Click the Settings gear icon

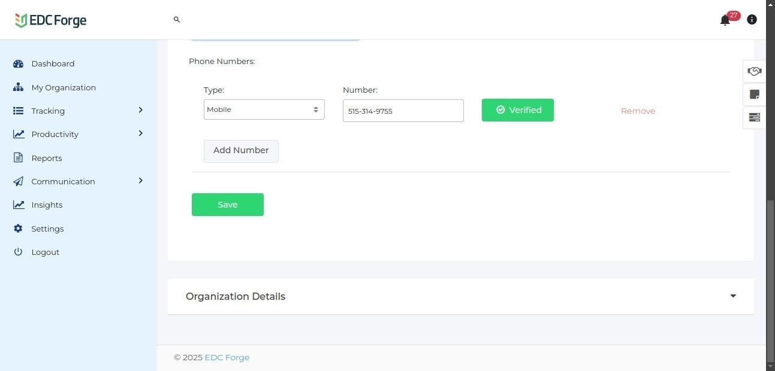(18, 229)
